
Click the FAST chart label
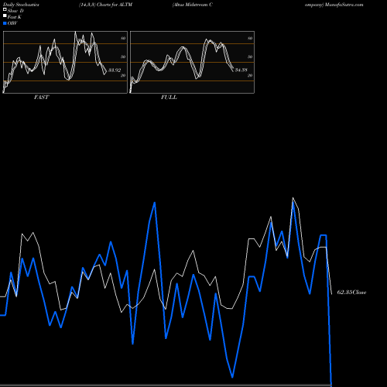[41, 98]
